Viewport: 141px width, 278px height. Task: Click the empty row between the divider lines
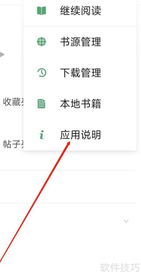coord(68,187)
